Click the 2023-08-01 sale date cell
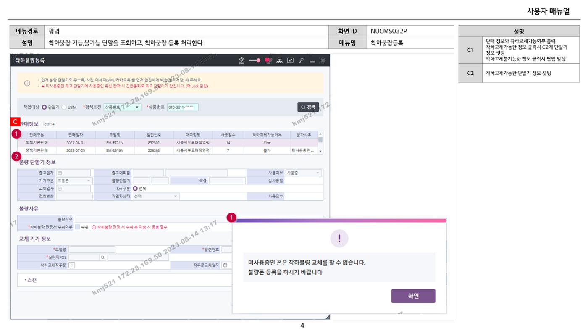Screen dimensions: 588x331 coord(76,143)
